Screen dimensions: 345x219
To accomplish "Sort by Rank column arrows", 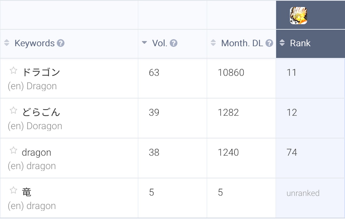I will click(282, 43).
